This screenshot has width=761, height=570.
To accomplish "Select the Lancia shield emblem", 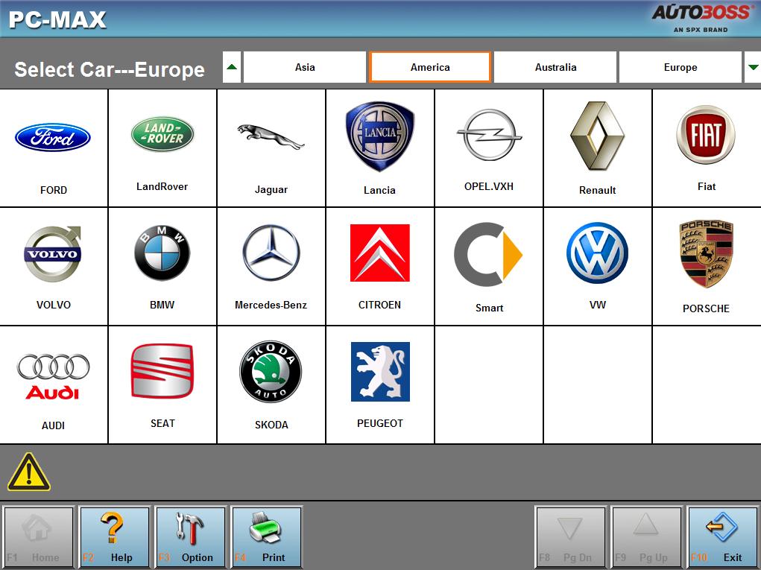I will [379, 136].
